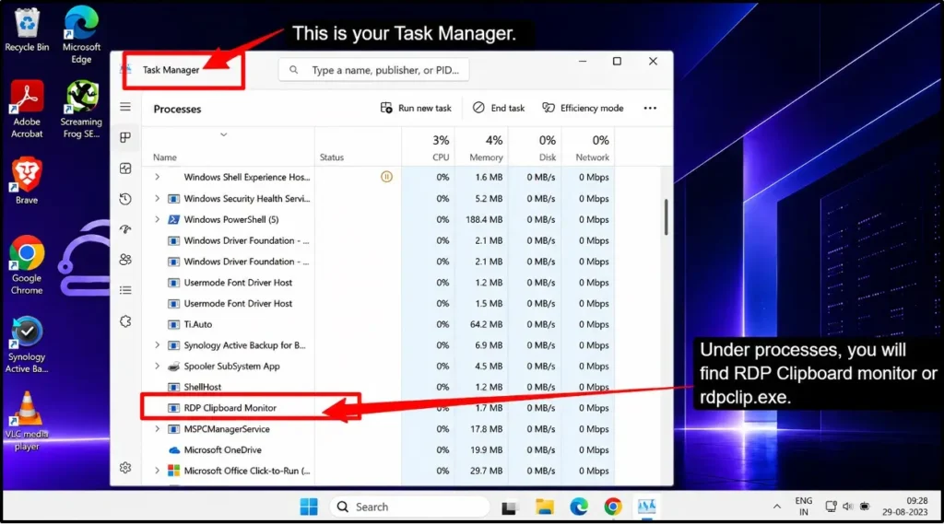
Task: Open the Users sidebar icon
Action: [125, 260]
